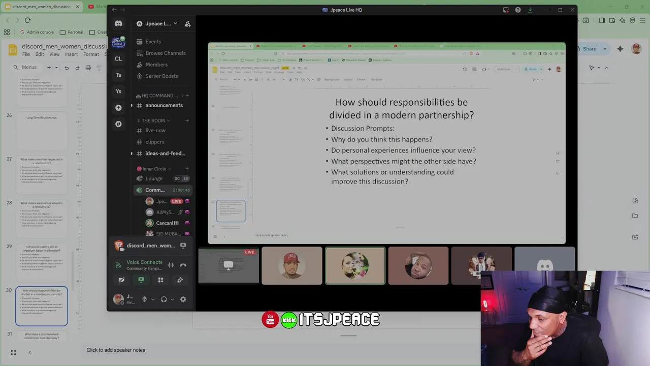Click redo icon in Google Slides toolbar
The image size is (650, 366).
77,68
